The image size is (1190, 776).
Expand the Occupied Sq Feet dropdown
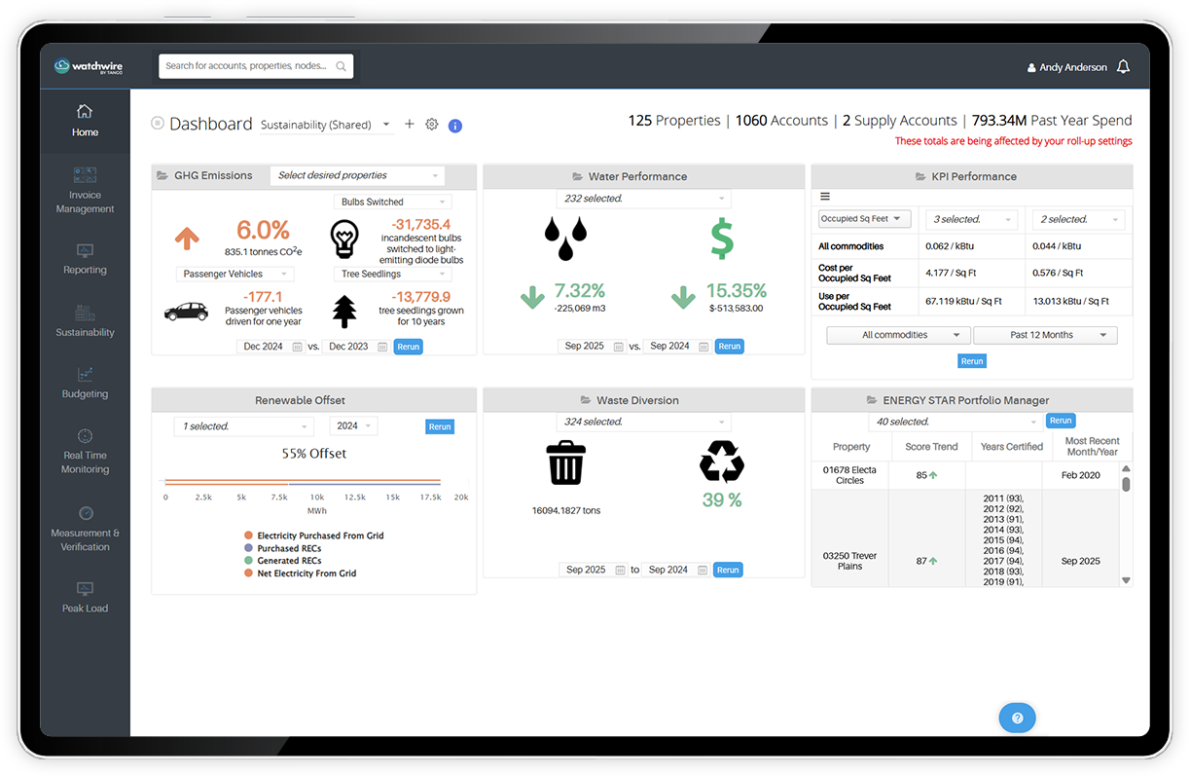pyautogui.click(x=864, y=219)
